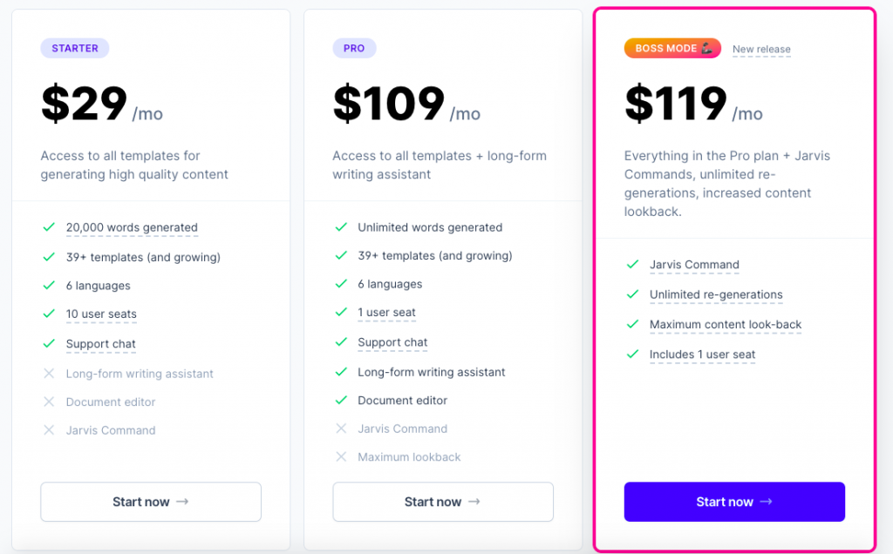Click checkmark next to Jarvis Command in Boss Mode
Viewport: 893px width, 554px height.
click(x=633, y=265)
